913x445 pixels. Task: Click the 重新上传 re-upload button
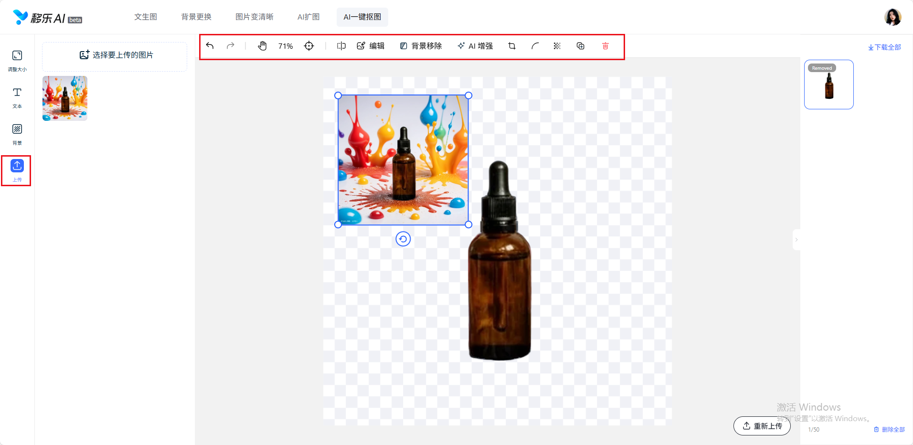[x=762, y=426]
